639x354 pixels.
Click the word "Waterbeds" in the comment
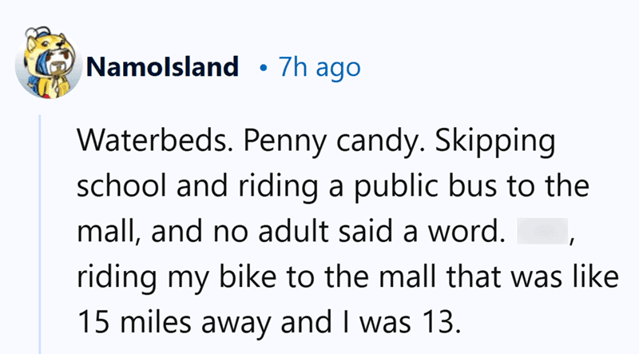tap(151, 141)
